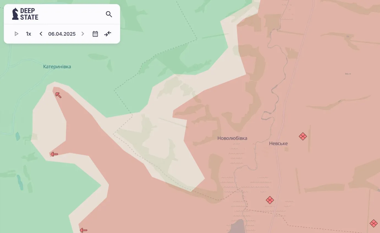Go to previous date with left chevron
This screenshot has height=233, width=380.
tap(41, 34)
